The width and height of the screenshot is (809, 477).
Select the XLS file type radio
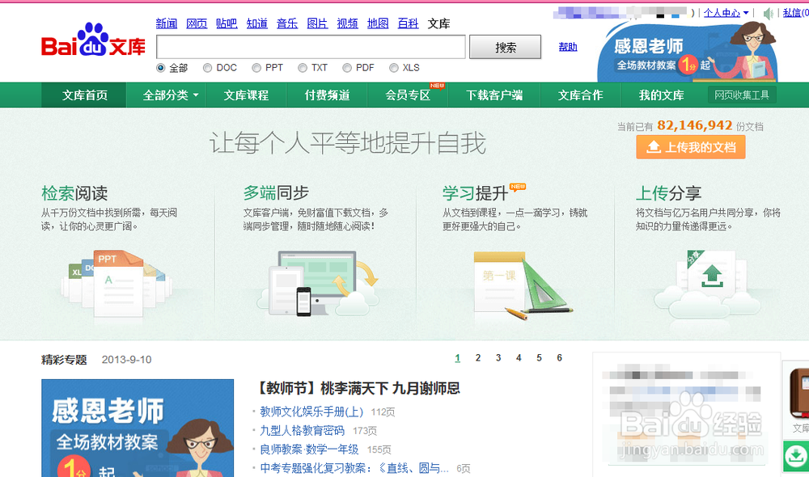click(x=394, y=68)
